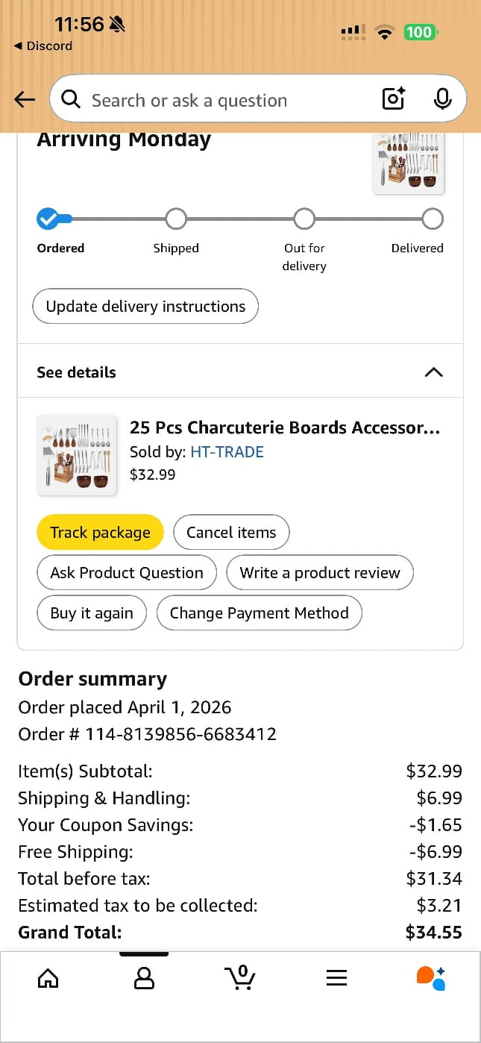Open the account profile icon
Image resolution: width=481 pixels, height=1043 pixels.
pyautogui.click(x=144, y=977)
